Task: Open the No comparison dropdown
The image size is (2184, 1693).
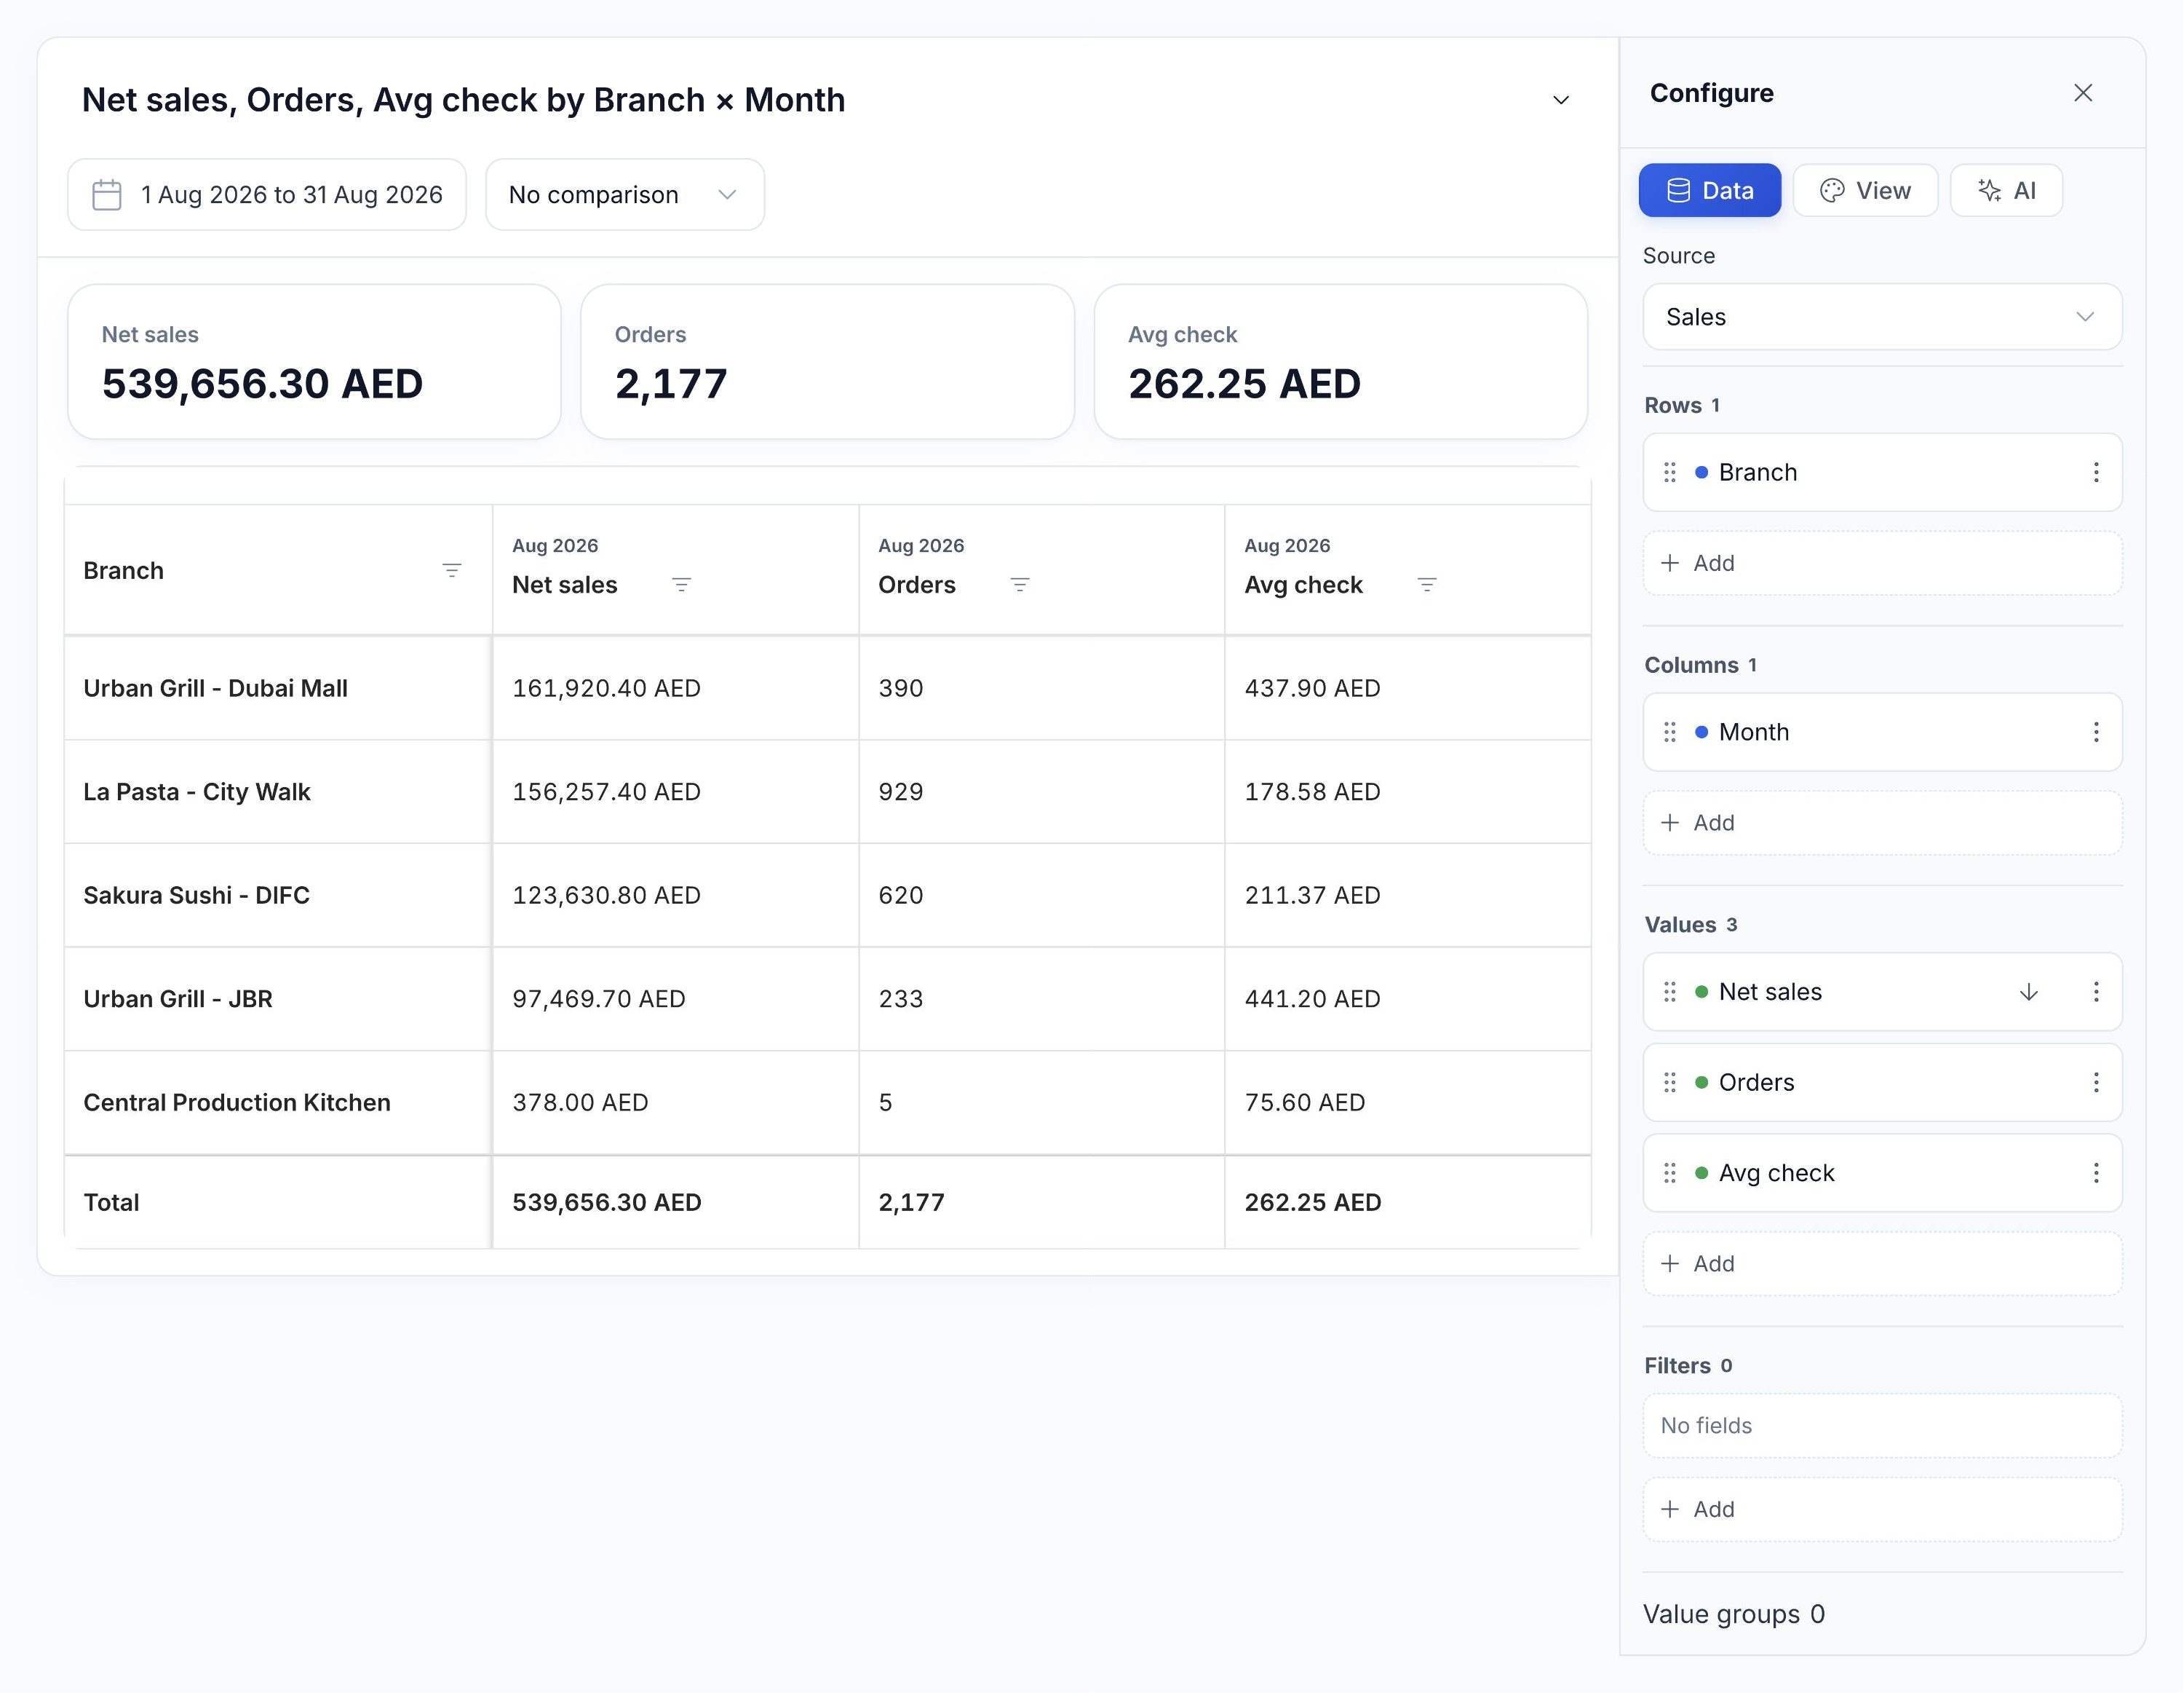Action: pos(625,194)
